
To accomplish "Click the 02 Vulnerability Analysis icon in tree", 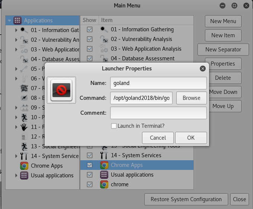I will [x=24, y=40].
